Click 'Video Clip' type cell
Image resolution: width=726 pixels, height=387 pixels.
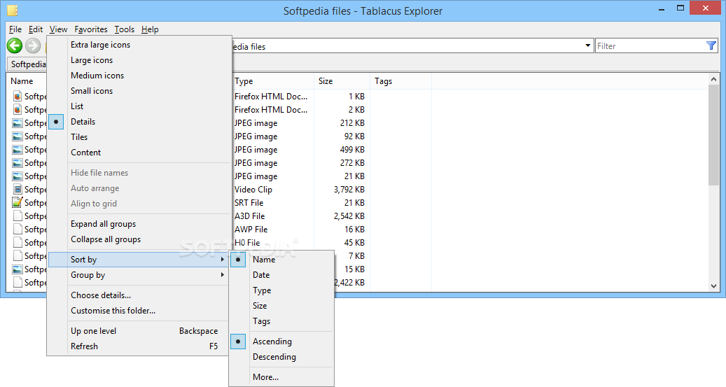(253, 190)
